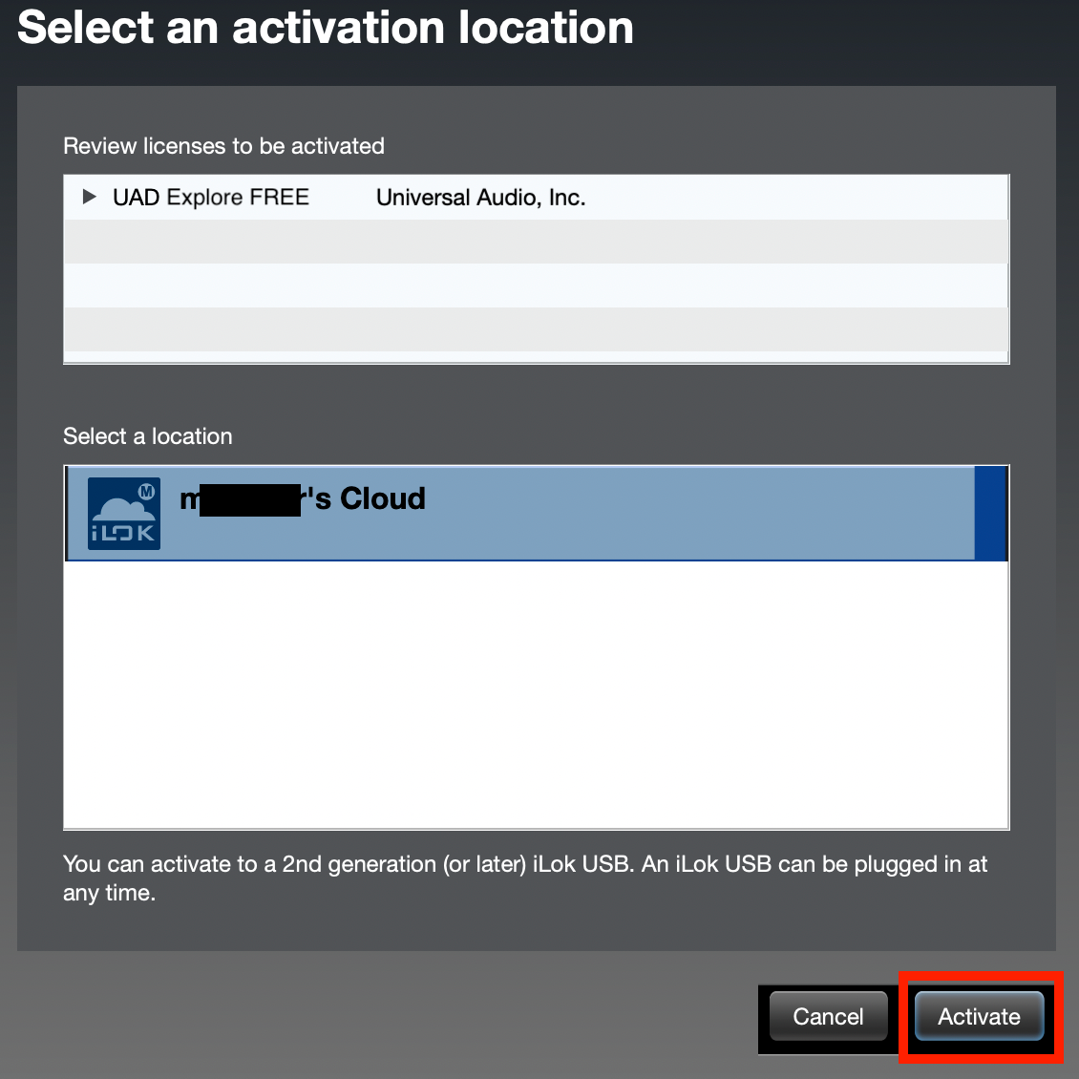Screen dimensions: 1079x1079
Task: Click the "iLOK" lettering in the cloud logo
Action: point(123,534)
